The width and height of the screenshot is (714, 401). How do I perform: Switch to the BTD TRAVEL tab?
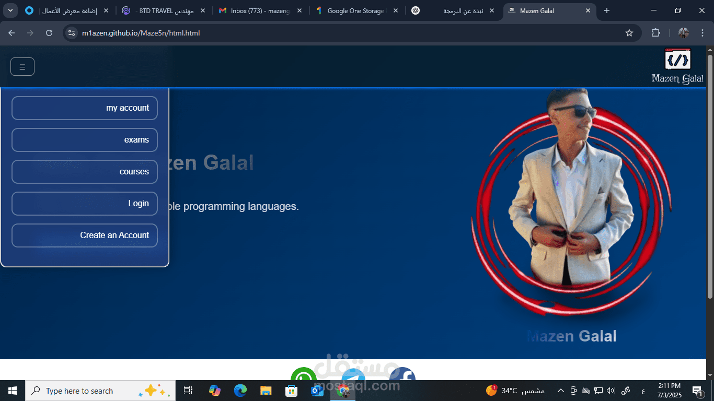(x=163, y=10)
